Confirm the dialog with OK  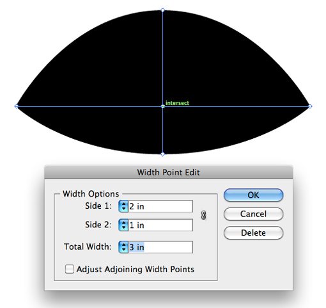coord(253,195)
